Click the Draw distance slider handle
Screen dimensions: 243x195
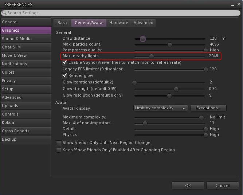pyautogui.click(x=143, y=39)
